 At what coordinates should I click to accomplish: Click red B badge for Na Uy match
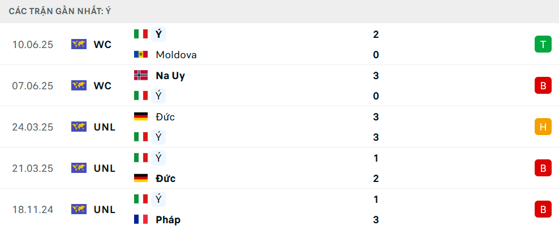click(x=543, y=86)
